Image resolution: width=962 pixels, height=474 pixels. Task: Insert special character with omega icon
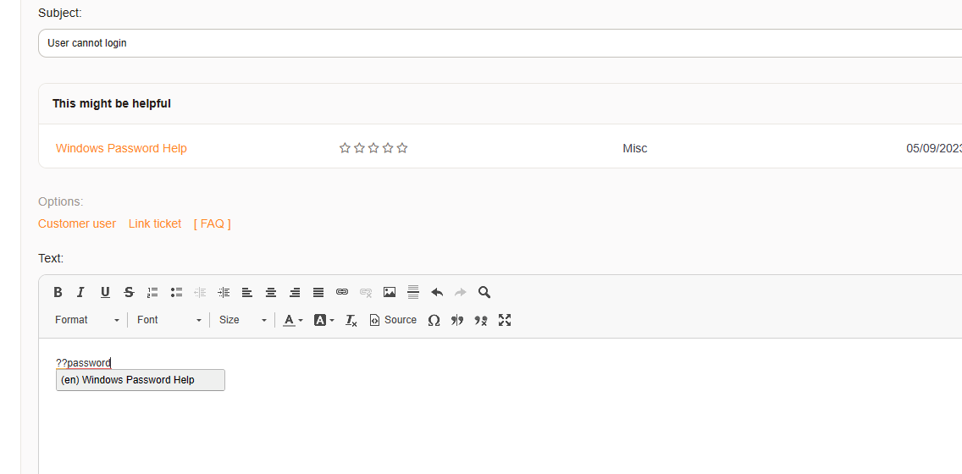tap(434, 320)
